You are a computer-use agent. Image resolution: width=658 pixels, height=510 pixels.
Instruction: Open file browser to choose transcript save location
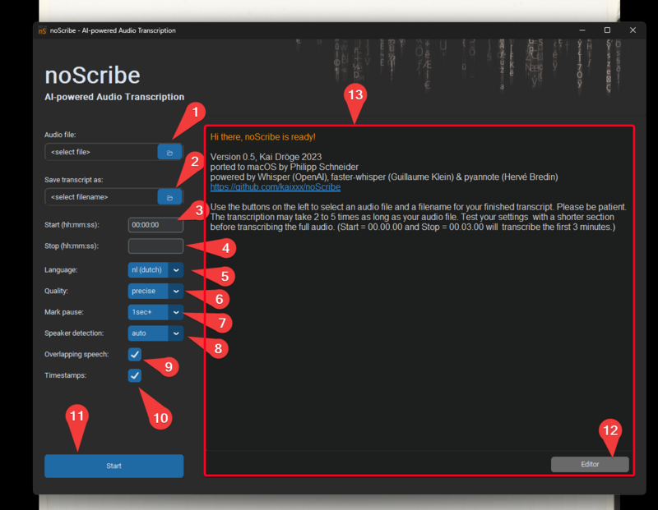pos(168,196)
